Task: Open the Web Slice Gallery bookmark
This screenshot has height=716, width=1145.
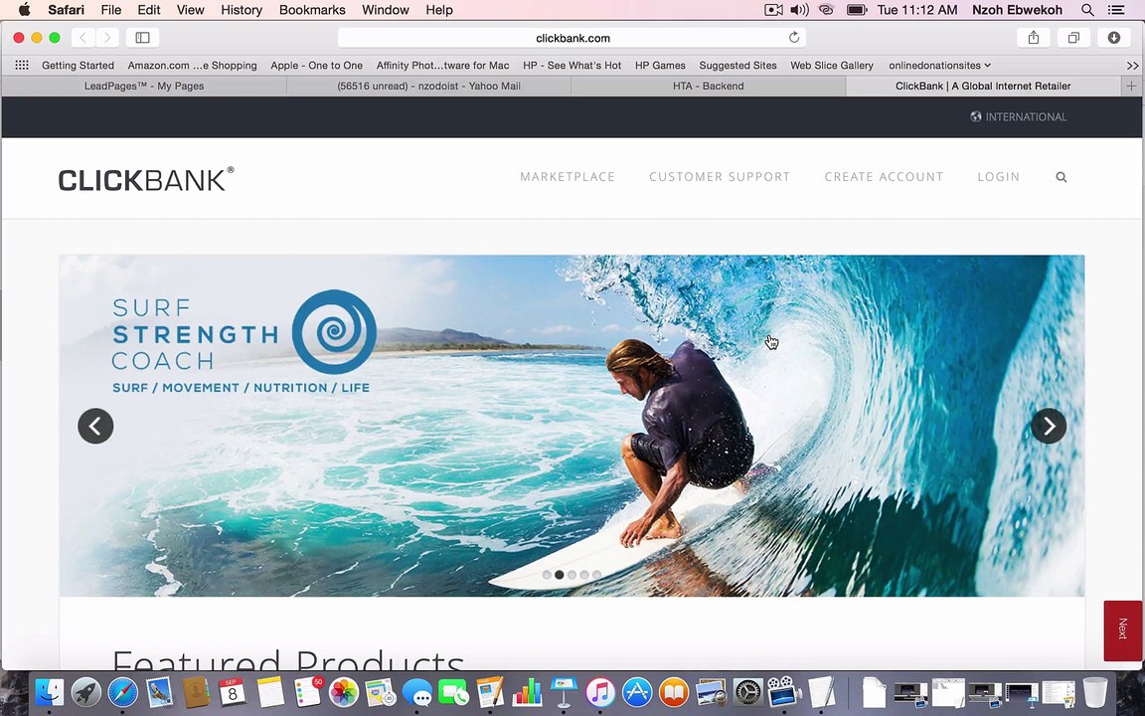Action: [832, 65]
